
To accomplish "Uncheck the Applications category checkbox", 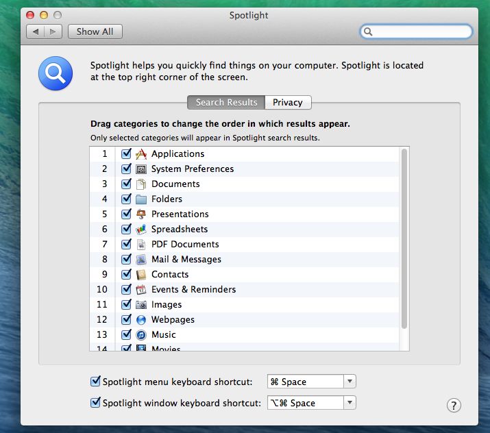I will [126, 153].
